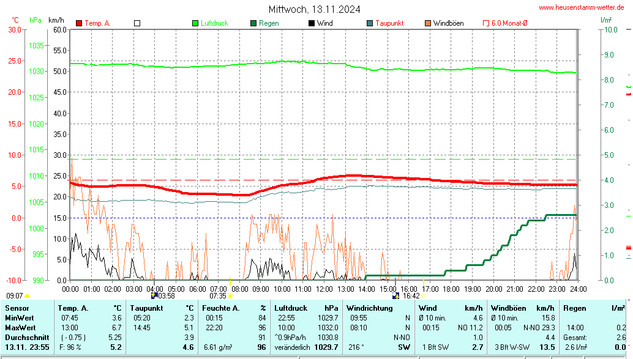Click the Feuchte A. column header

tap(222, 308)
